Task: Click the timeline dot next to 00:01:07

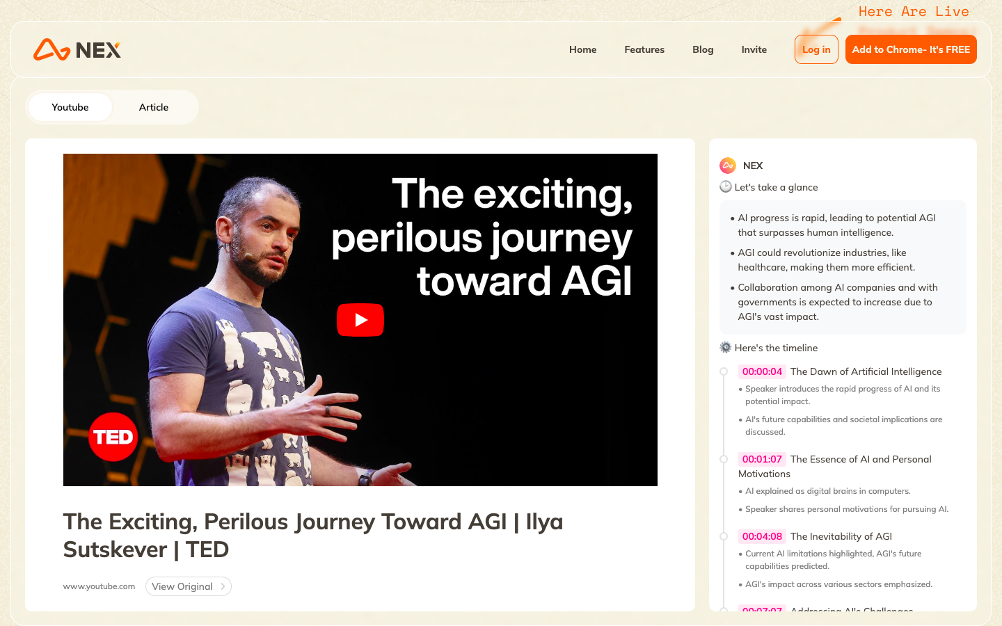Action: [724, 459]
